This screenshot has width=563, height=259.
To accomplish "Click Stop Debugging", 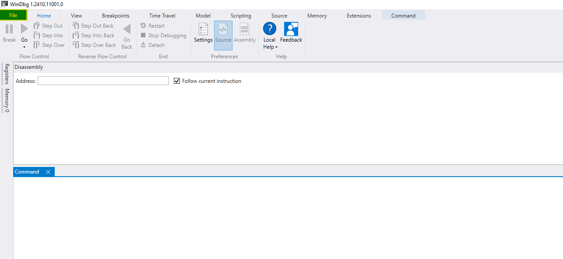I will (163, 35).
